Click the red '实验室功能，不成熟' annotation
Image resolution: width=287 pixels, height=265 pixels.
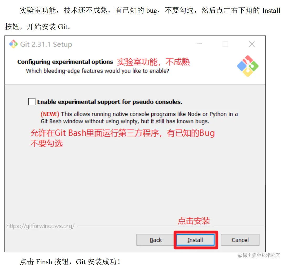(153, 62)
